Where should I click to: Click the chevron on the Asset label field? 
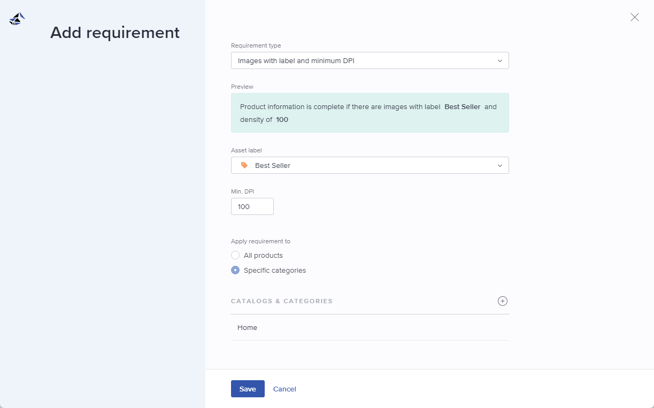[500, 165]
